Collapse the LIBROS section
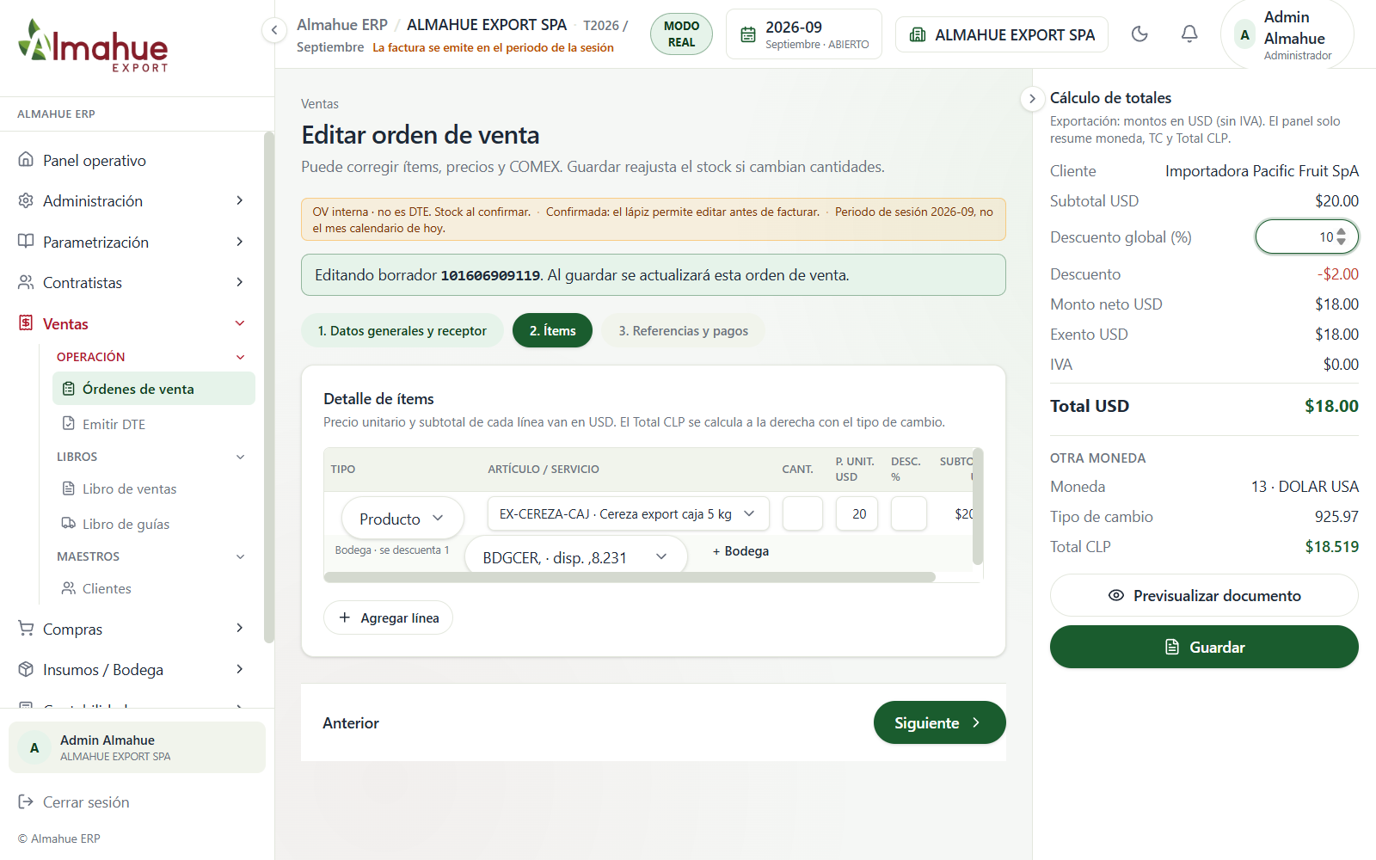1376x860 pixels. (x=151, y=457)
